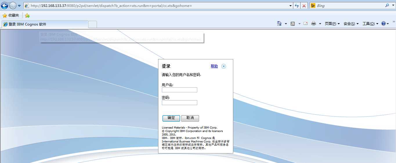Click the read mail icon
396x163 pixels.
click(305, 24)
